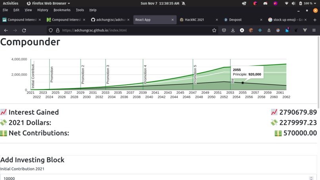This screenshot has height=180, width=320.
Task: Switch to adchungcsc GitHub tab
Action: 110,20
